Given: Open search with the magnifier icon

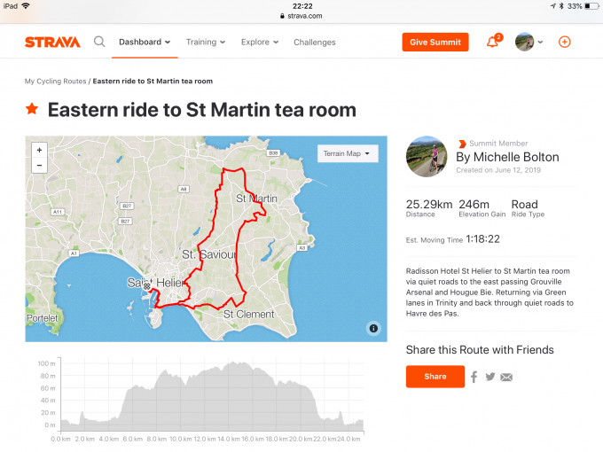Looking at the screenshot, I should (99, 42).
